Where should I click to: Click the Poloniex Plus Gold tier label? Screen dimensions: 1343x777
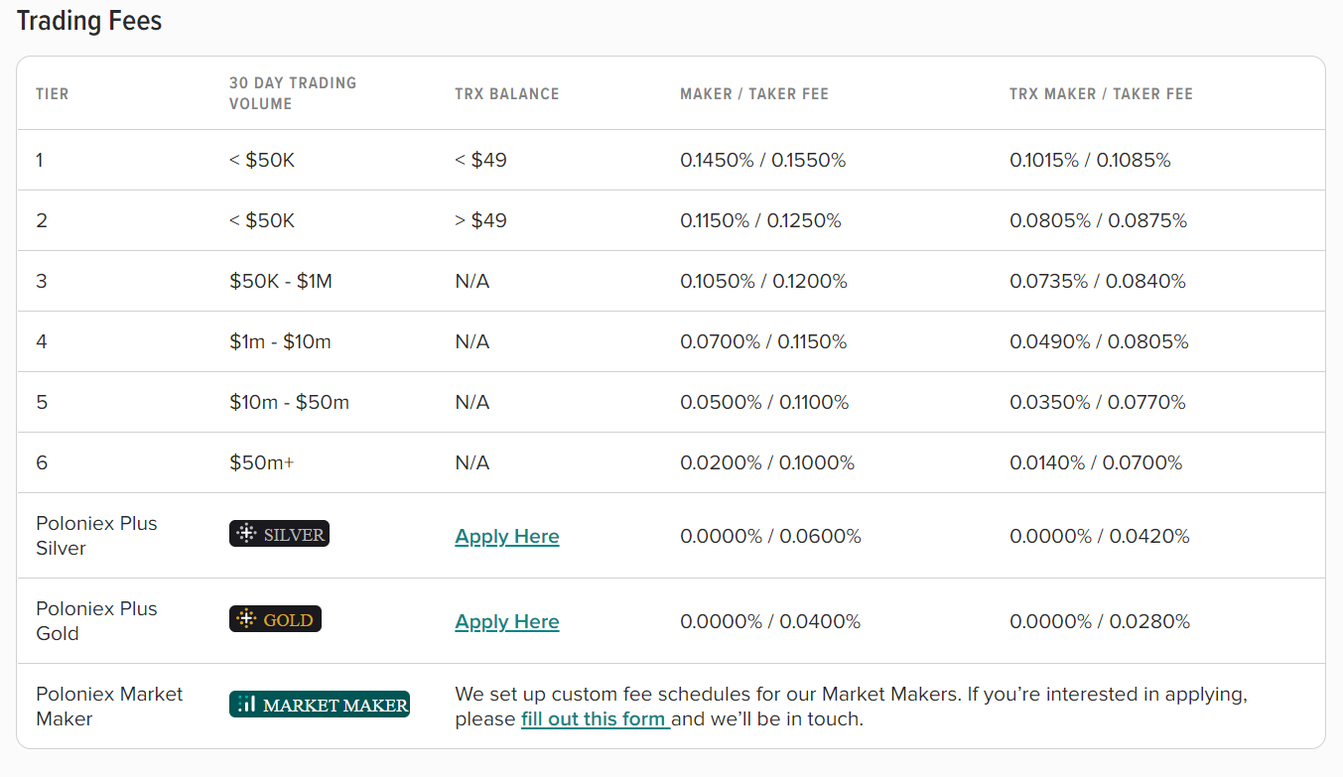click(x=96, y=621)
